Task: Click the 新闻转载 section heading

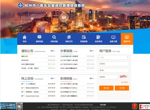Action: click(x=66, y=78)
